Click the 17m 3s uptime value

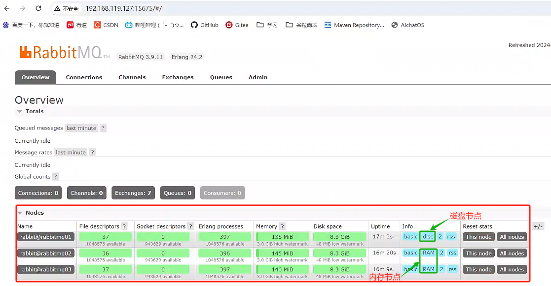[382, 237]
